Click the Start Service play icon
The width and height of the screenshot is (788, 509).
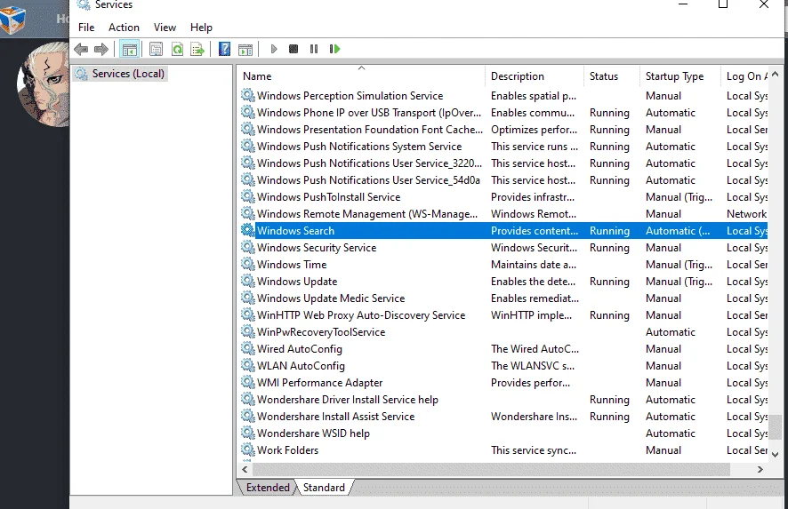coord(274,49)
